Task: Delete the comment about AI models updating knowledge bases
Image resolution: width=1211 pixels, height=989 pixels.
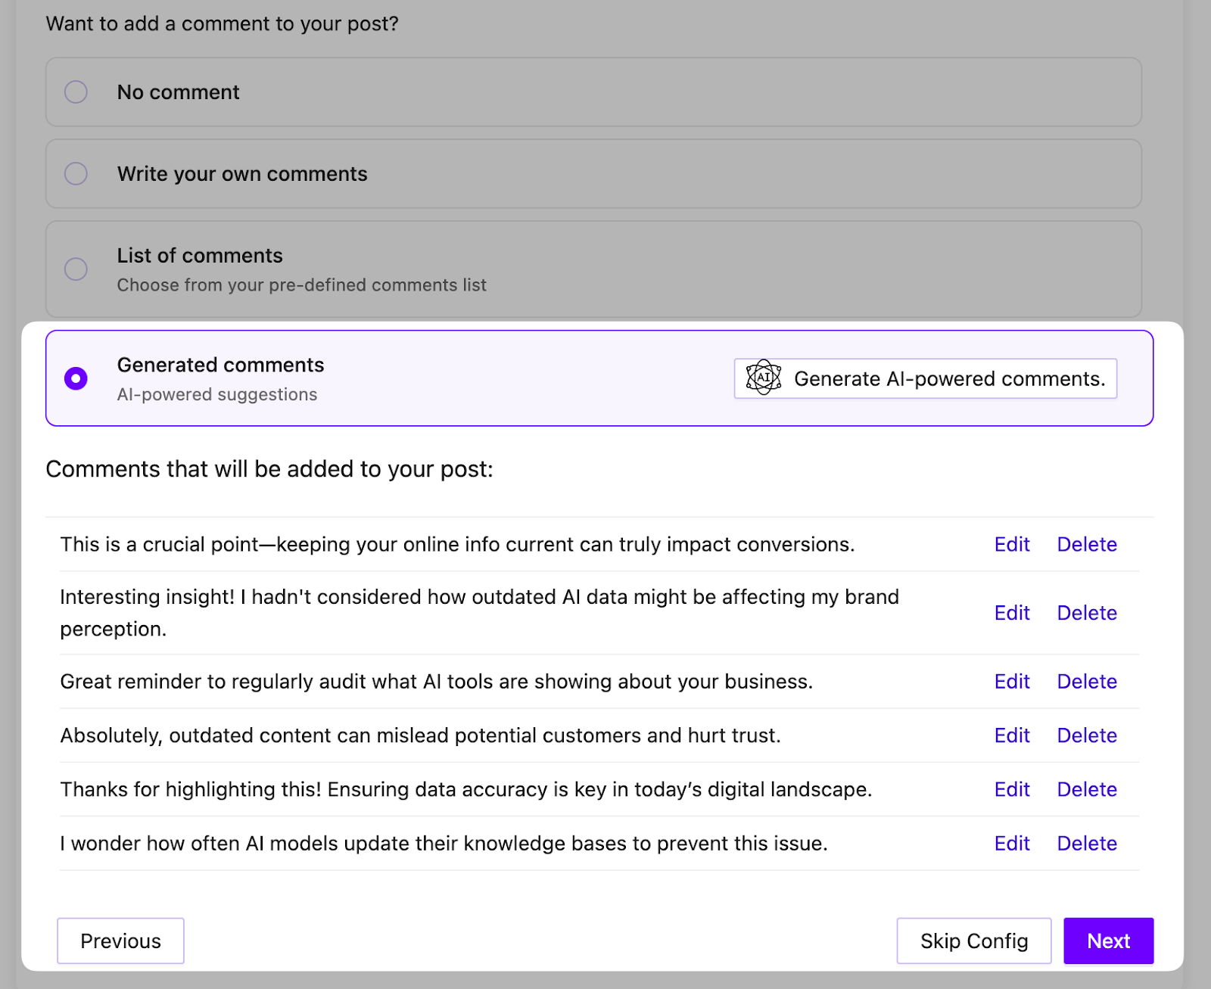Action: click(1087, 843)
